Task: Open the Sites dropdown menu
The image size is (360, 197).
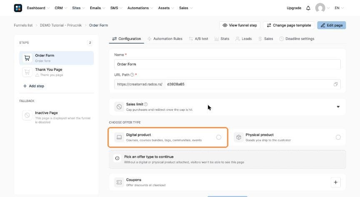Action: 78,8
